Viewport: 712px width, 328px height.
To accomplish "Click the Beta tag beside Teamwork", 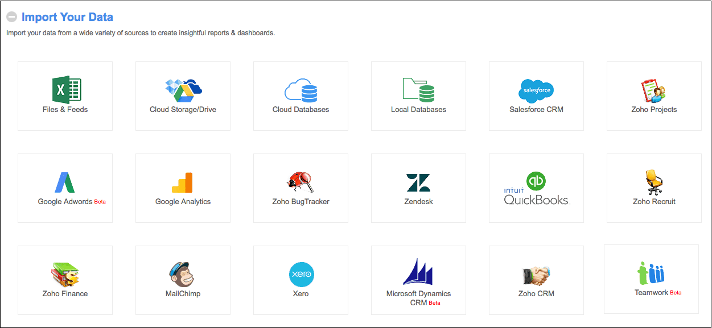I will point(676,293).
